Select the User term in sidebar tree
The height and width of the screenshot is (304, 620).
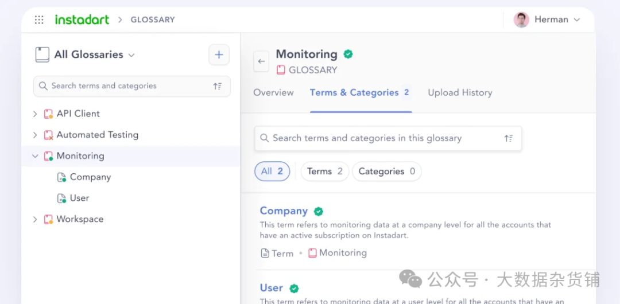coord(79,198)
